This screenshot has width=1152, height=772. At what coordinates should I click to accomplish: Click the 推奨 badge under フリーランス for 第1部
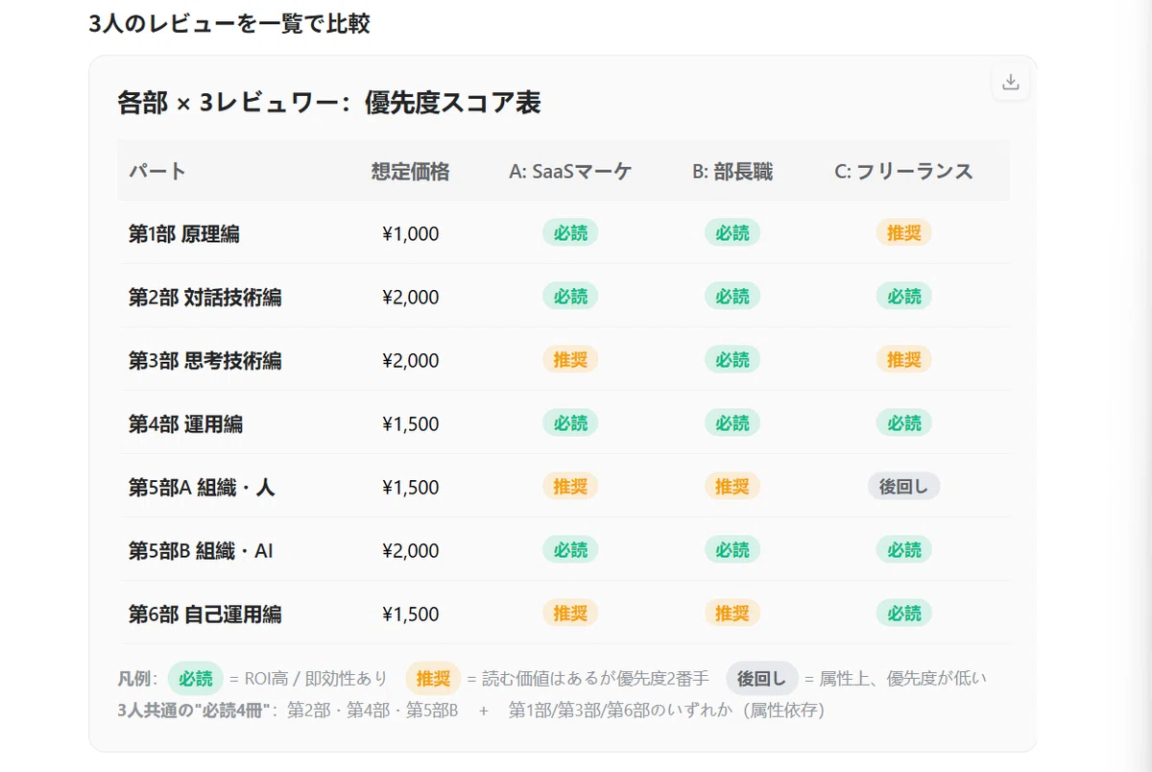point(903,232)
